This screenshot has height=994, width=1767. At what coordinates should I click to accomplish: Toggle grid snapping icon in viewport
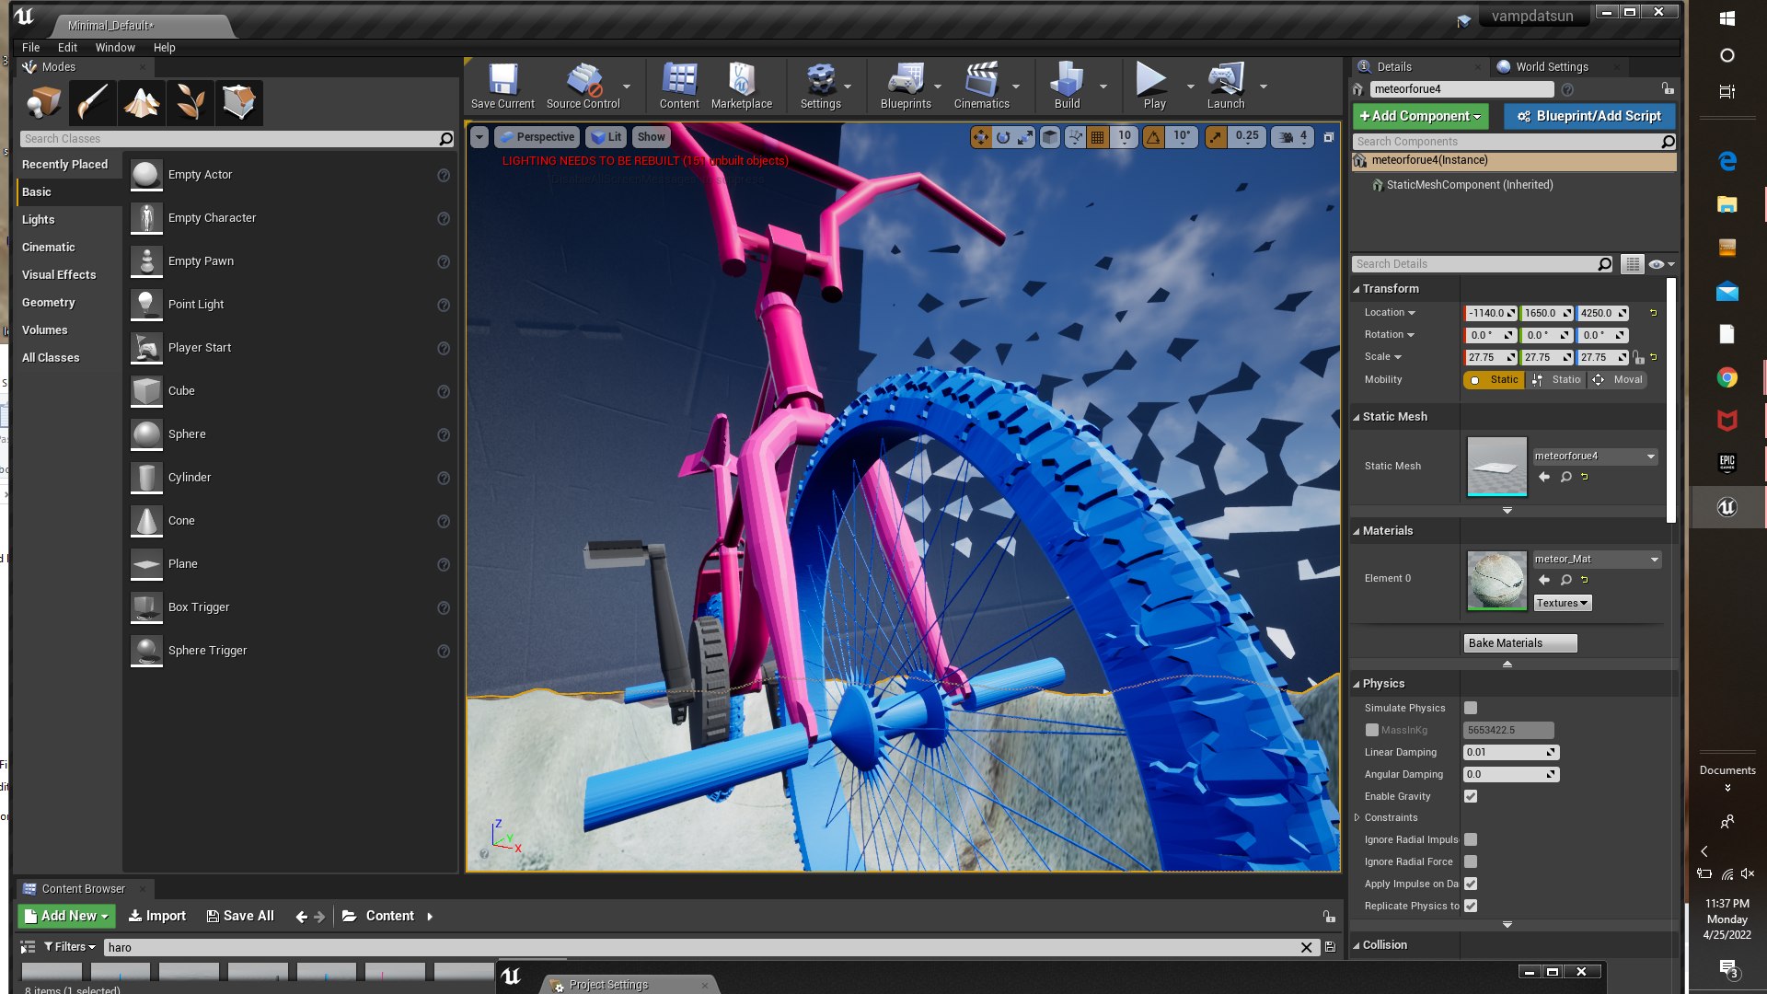(x=1097, y=137)
